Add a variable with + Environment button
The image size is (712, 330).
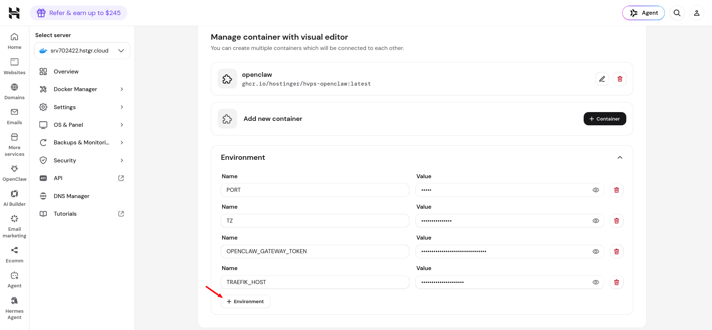click(x=245, y=301)
